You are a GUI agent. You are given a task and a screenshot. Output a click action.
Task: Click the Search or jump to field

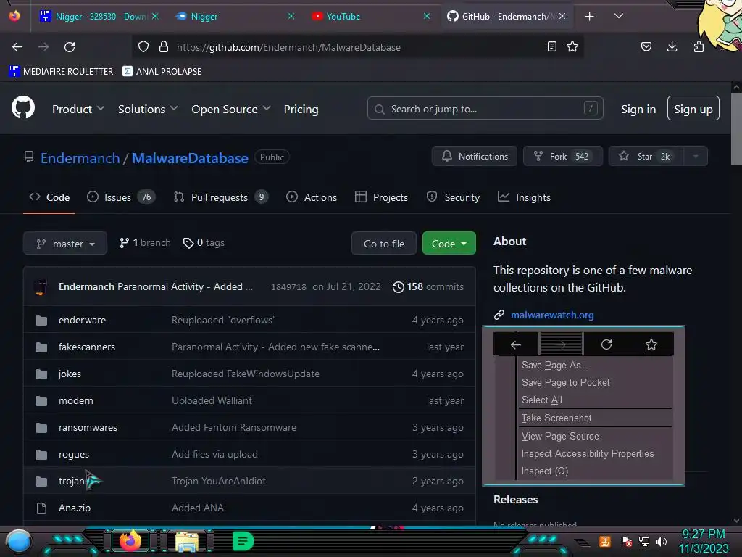(x=485, y=109)
